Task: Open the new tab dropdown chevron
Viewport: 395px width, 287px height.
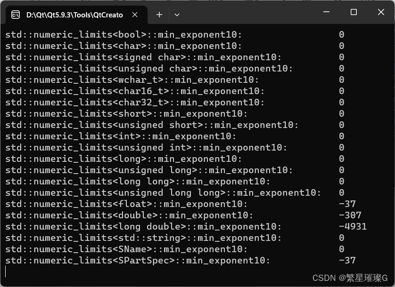Action: click(177, 15)
